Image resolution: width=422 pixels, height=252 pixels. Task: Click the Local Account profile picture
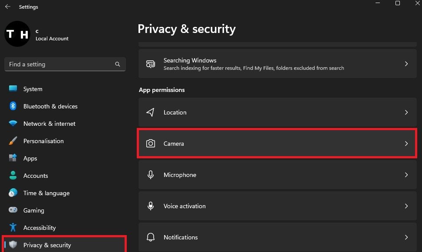pos(17,34)
